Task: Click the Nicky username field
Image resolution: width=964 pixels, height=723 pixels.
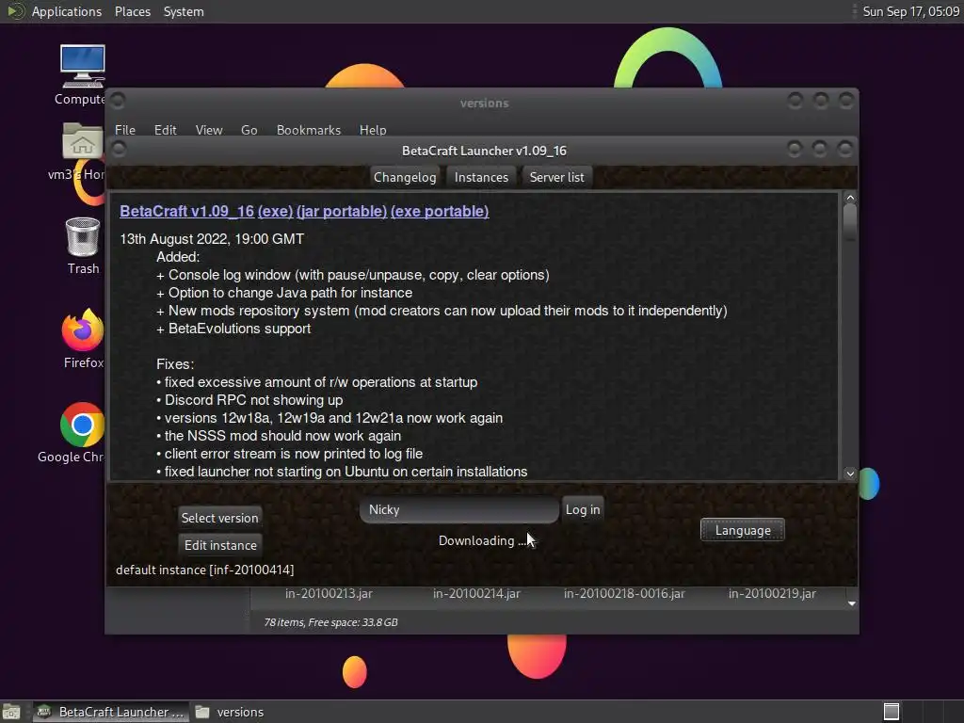Action: [459, 509]
